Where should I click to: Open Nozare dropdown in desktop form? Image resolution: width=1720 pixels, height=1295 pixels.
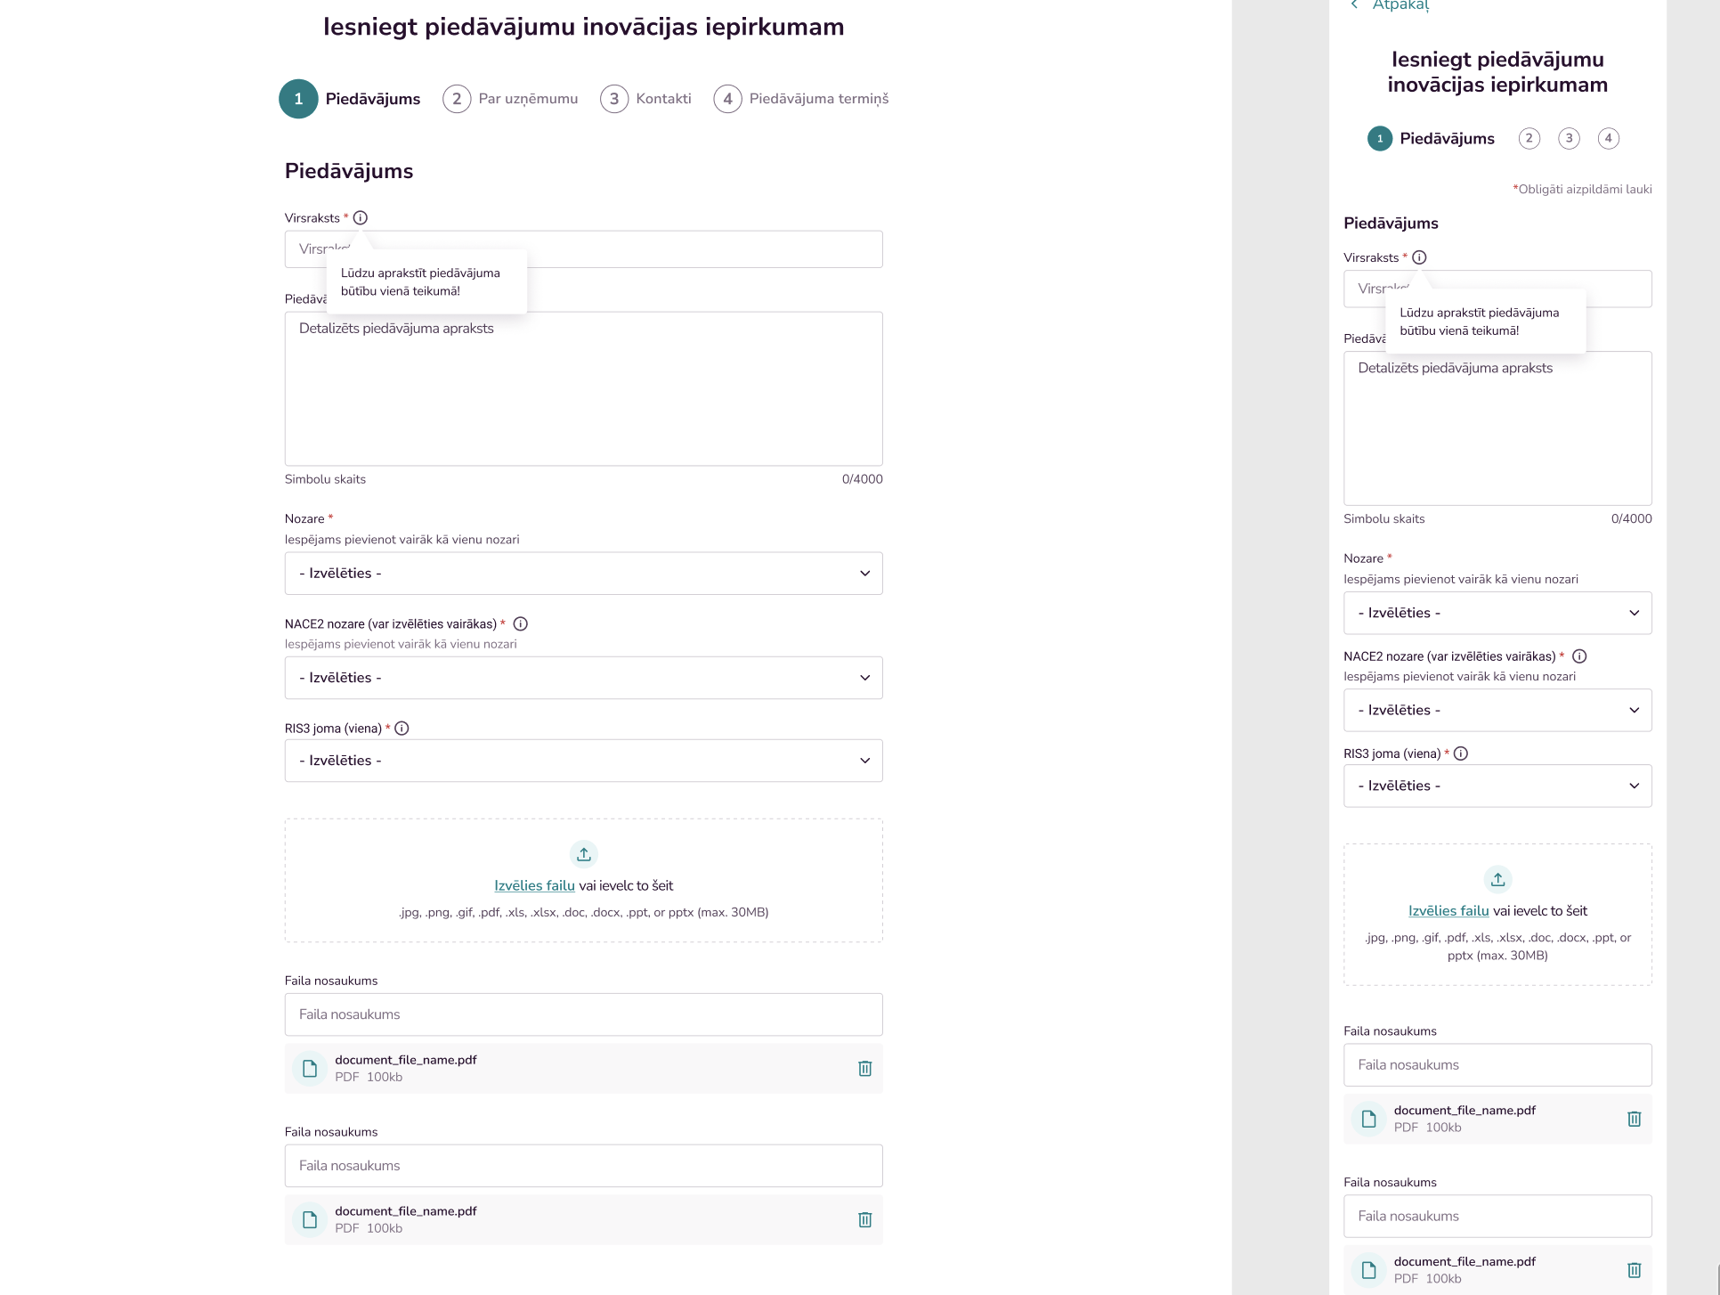pos(583,574)
